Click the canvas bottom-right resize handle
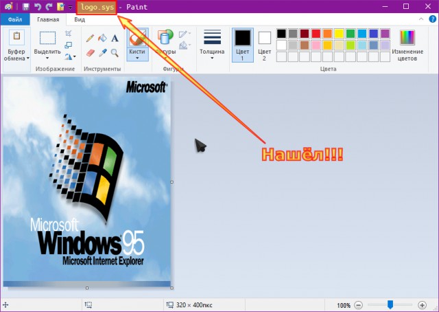The width and height of the screenshot is (439, 312). [x=172, y=288]
